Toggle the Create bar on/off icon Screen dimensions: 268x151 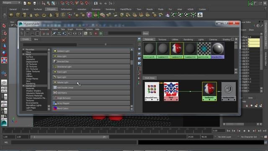(x=22, y=34)
